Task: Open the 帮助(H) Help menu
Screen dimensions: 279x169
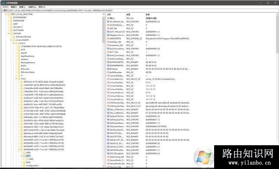Action: point(42,7)
